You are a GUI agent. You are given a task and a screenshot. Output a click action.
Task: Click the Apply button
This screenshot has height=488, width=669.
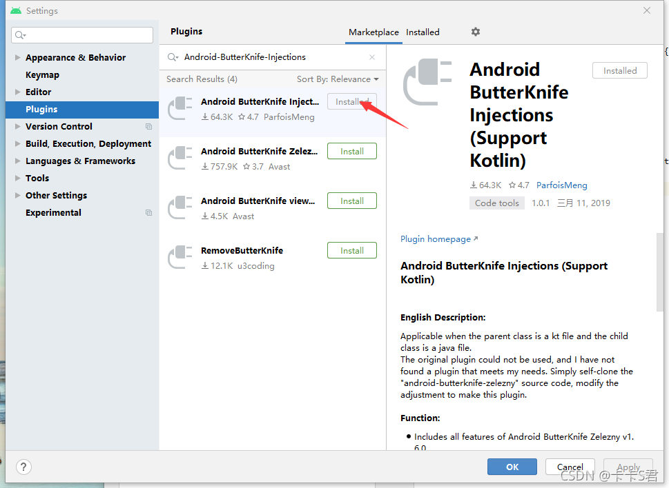[x=628, y=467]
